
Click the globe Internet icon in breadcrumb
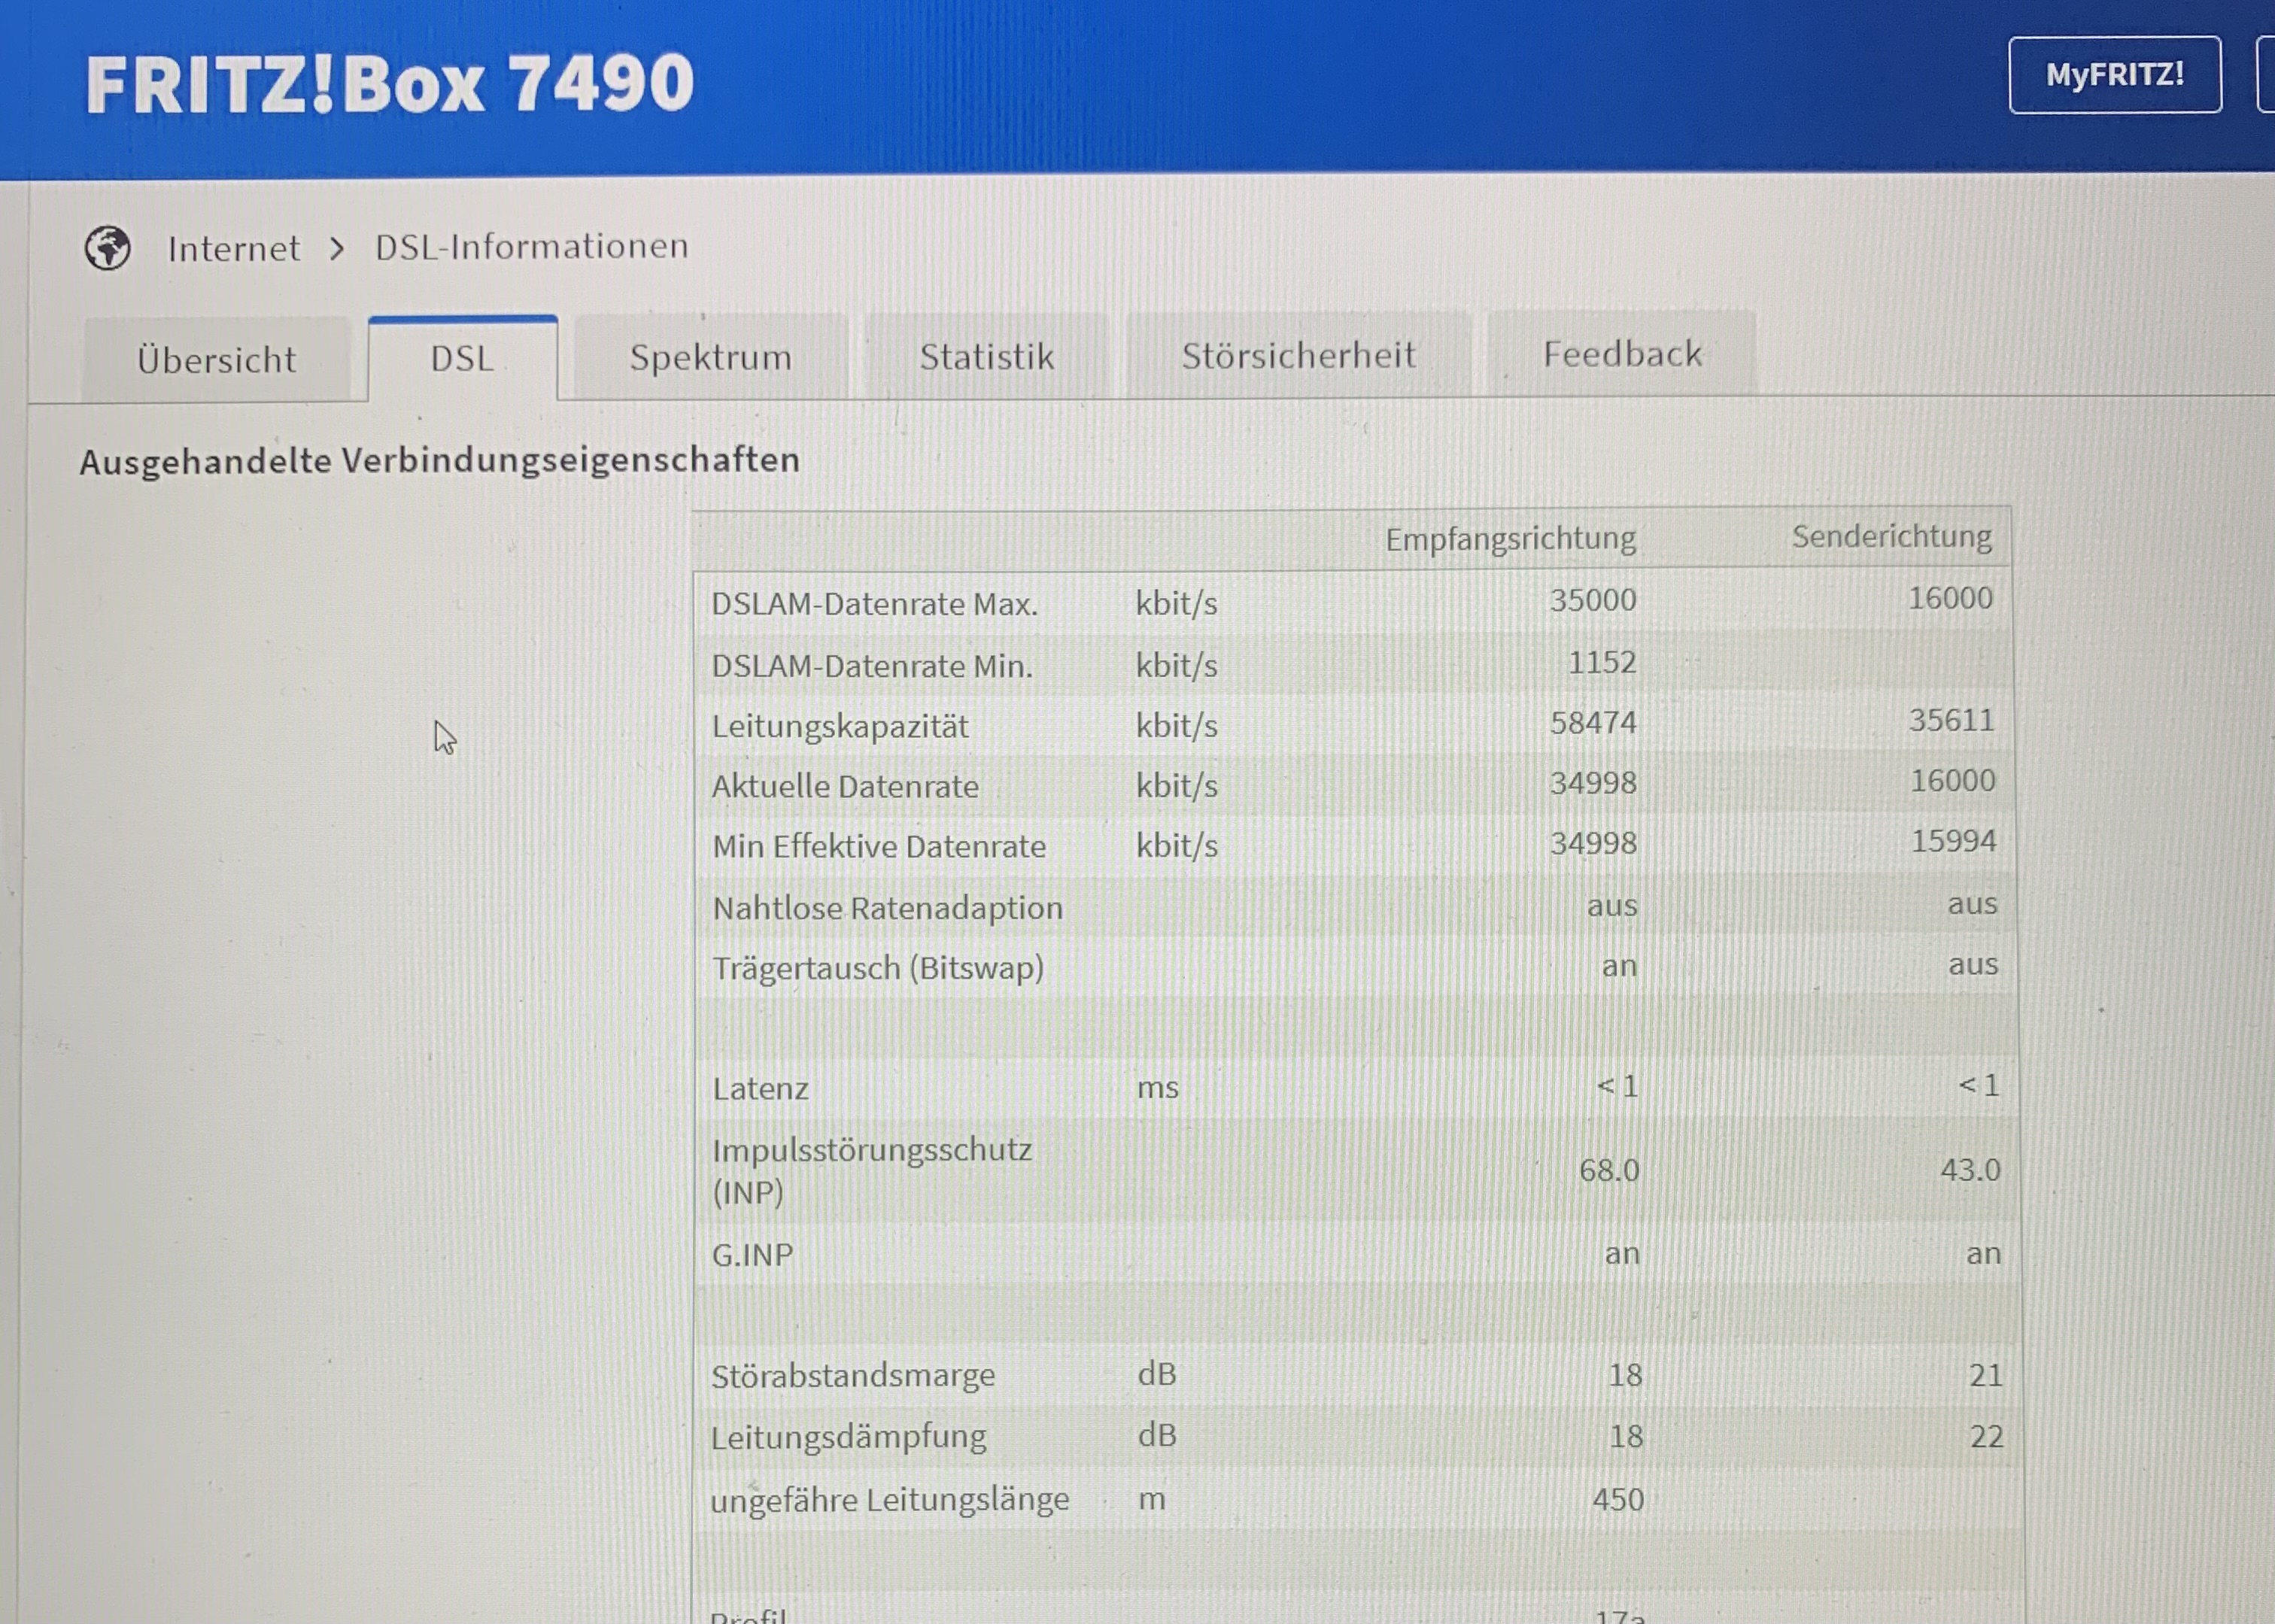[107, 248]
